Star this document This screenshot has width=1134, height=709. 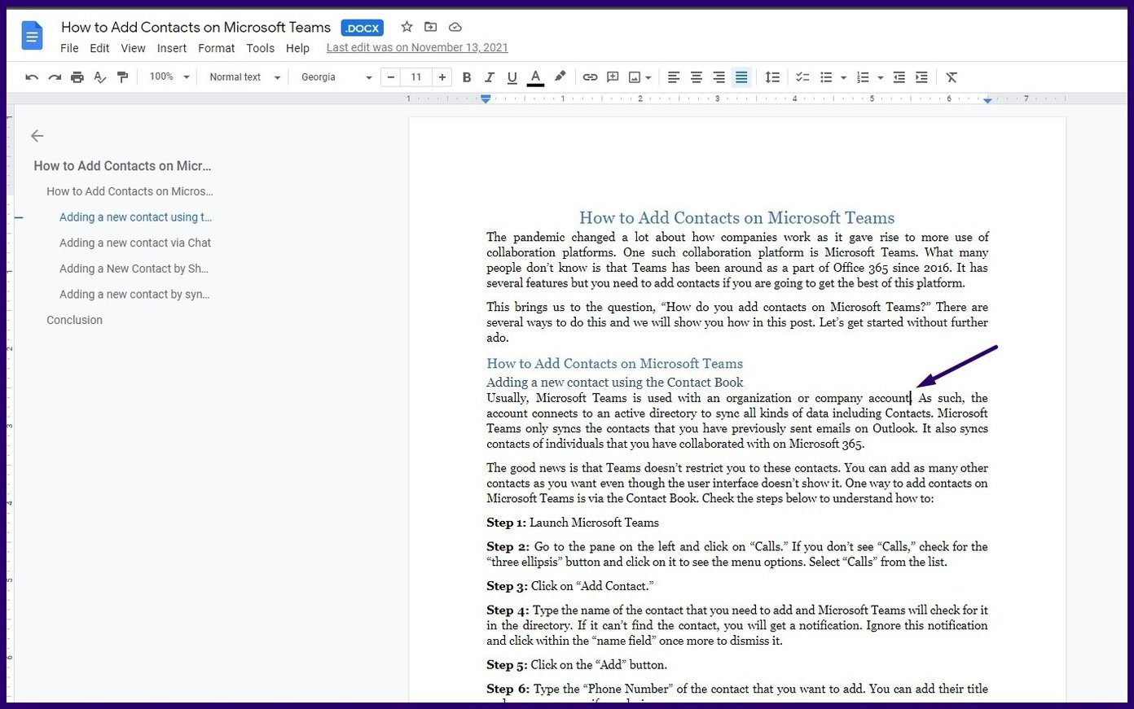[407, 27]
